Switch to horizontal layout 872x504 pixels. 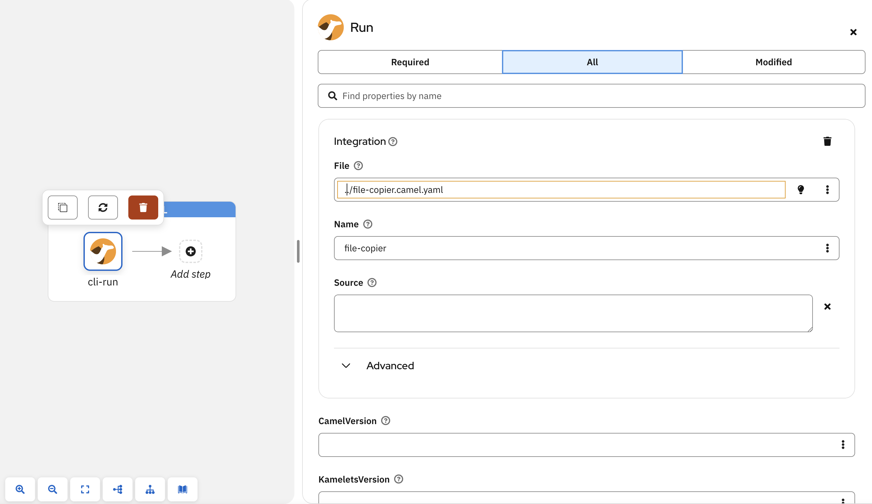point(118,489)
